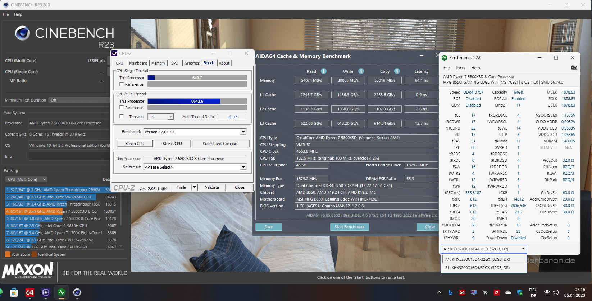Click the Read info icon in AIDA64
Screen dimensions: 592x301
click(x=324, y=71)
